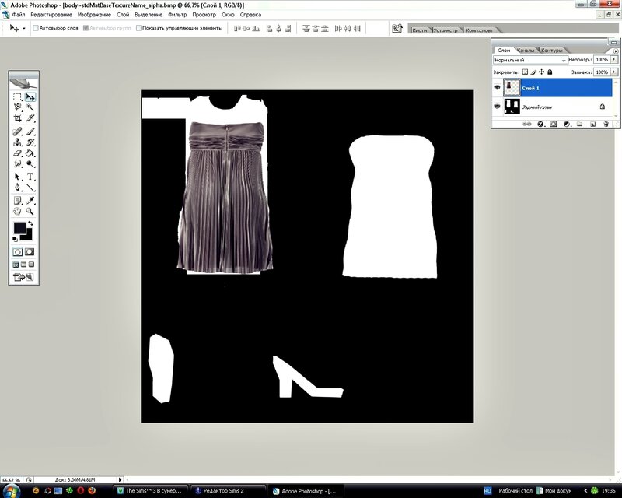The image size is (622, 498).
Task: Select the Rectangular Marquee tool
Action: pyautogui.click(x=17, y=97)
